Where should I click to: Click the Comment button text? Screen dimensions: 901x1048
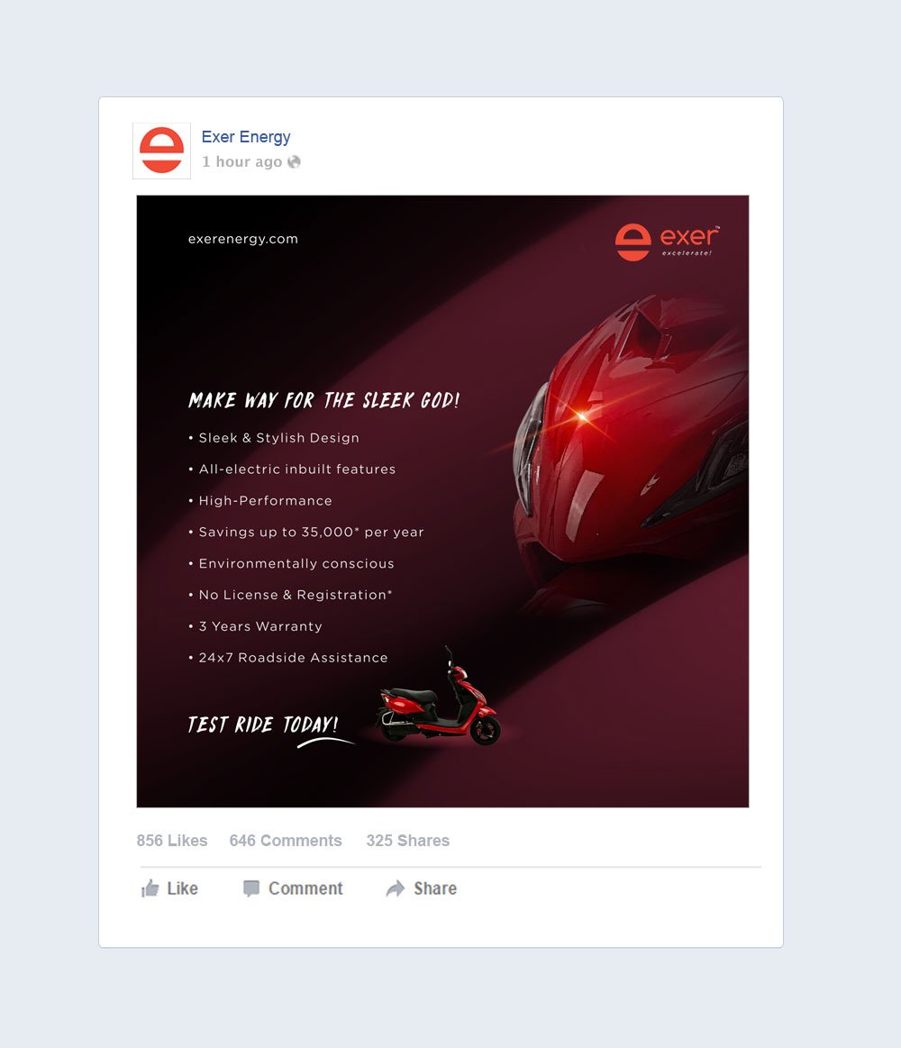coord(305,889)
